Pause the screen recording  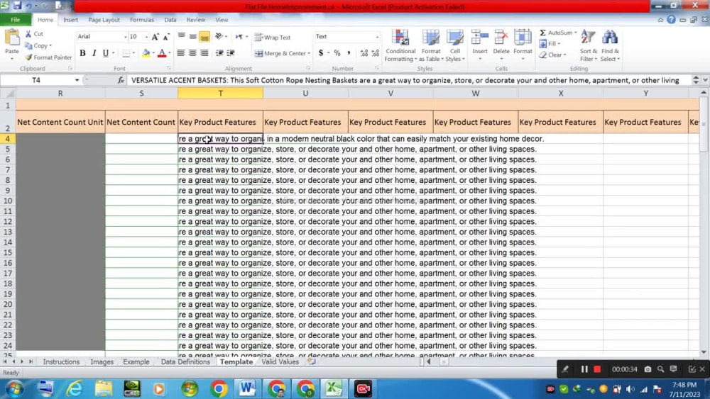point(584,369)
